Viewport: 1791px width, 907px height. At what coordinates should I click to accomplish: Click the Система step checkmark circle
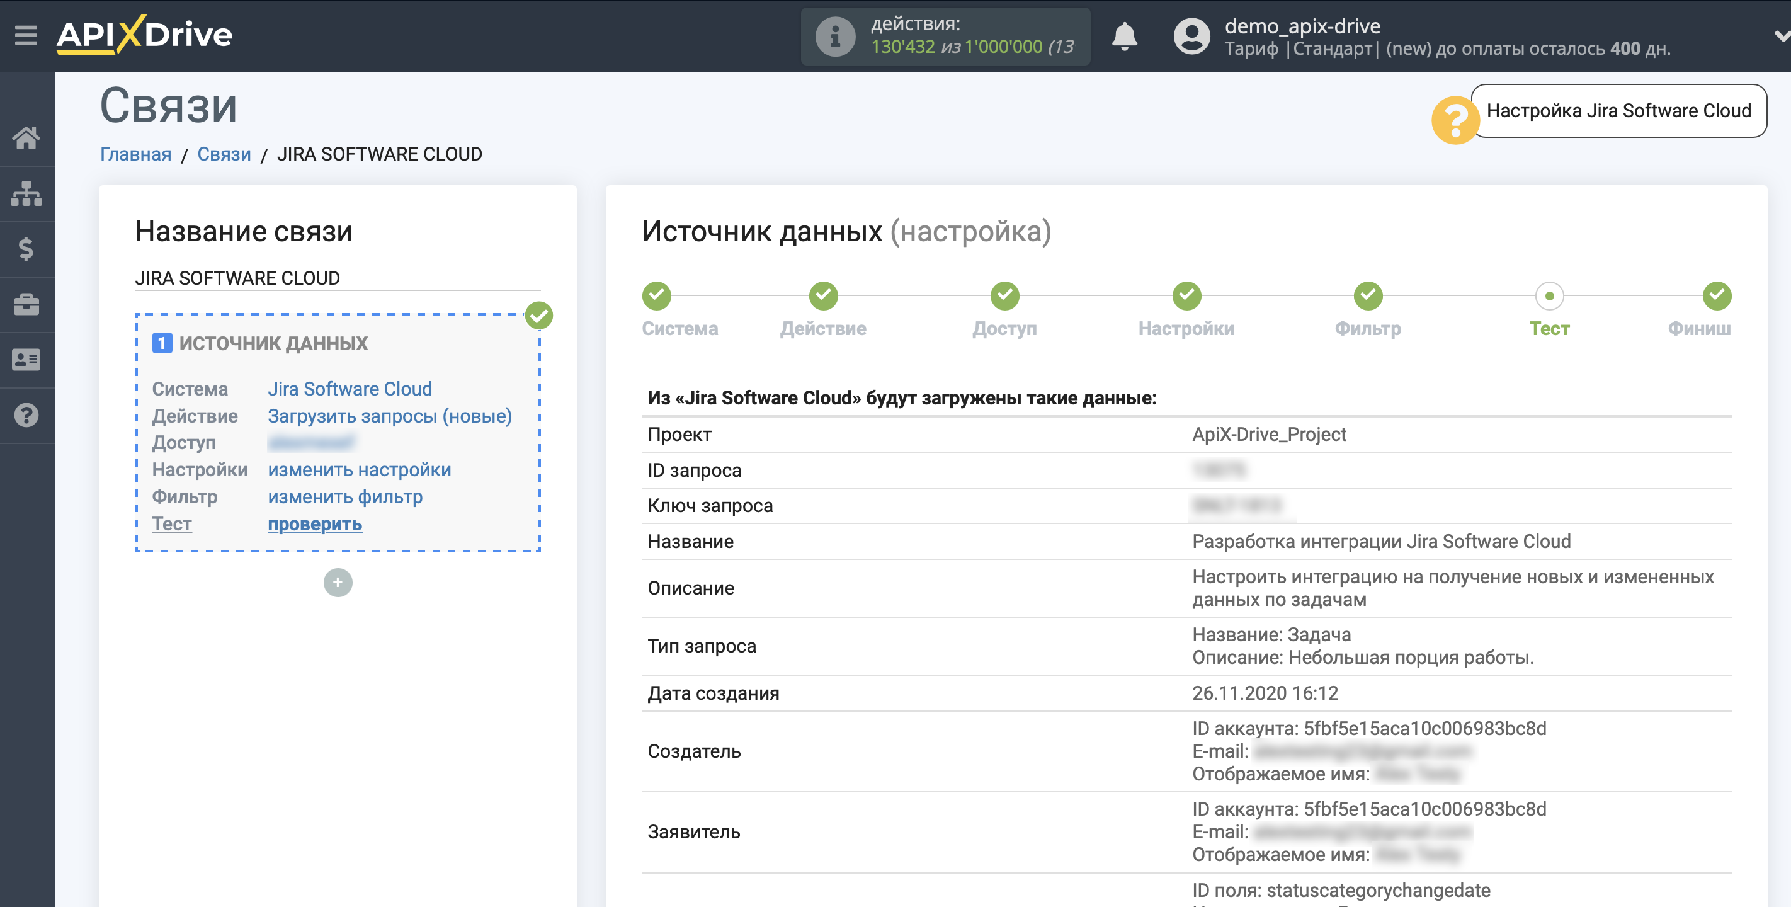click(x=656, y=295)
